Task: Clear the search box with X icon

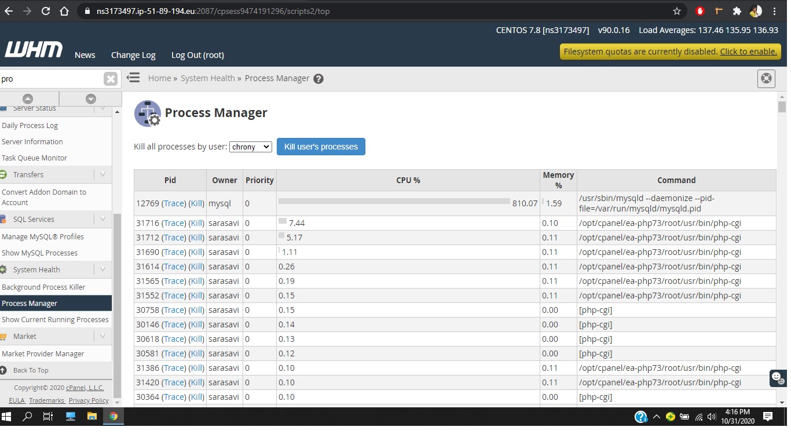Action: pos(111,79)
